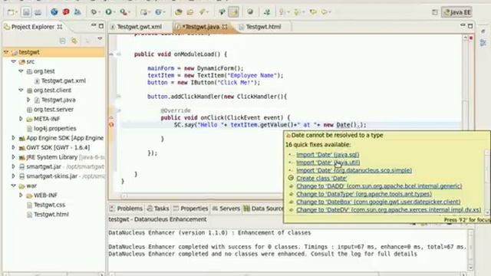
Task: Click the Back navigation arrow toolbar icon
Action: click(x=325, y=12)
